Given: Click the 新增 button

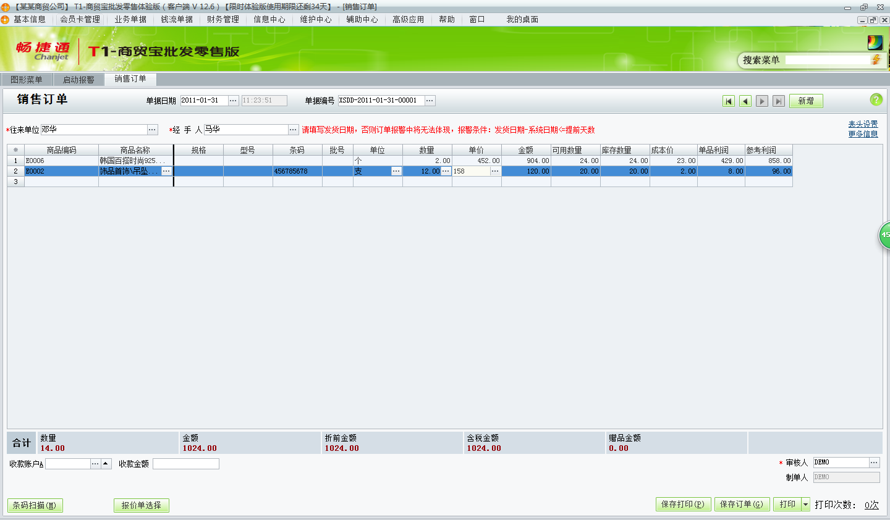Looking at the screenshot, I should (x=806, y=101).
